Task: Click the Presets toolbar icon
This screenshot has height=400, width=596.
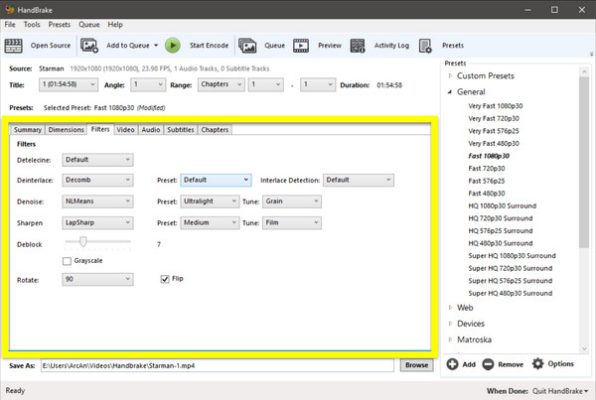Action: [425, 46]
